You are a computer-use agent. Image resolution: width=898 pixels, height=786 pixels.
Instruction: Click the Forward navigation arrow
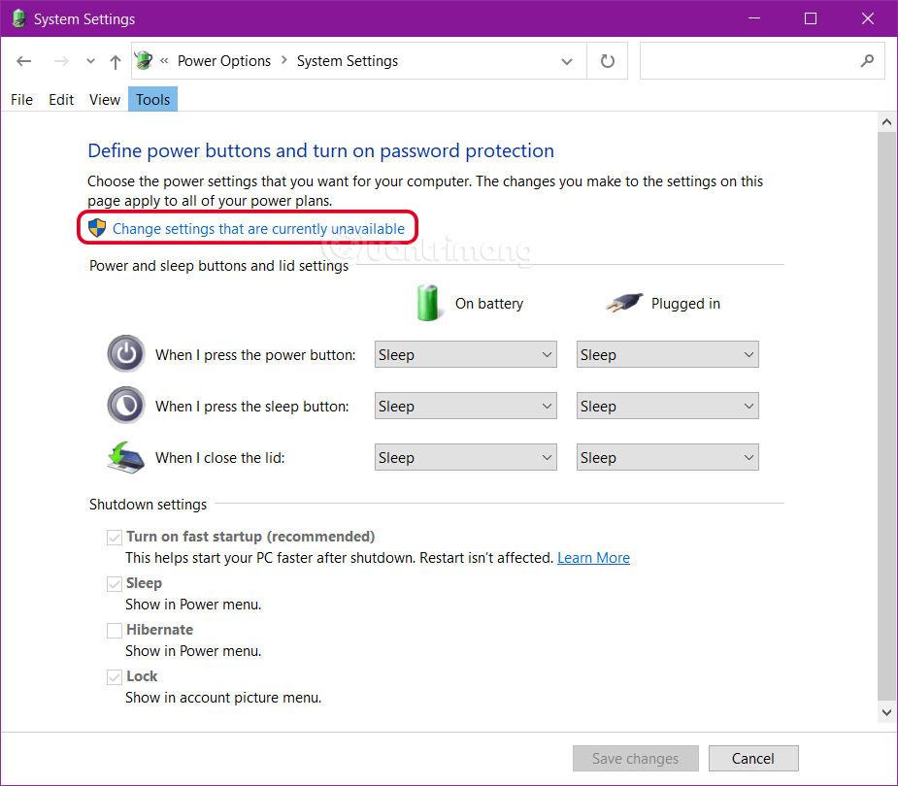coord(61,61)
